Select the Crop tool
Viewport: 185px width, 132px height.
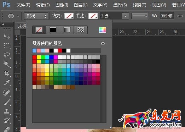[7, 73]
